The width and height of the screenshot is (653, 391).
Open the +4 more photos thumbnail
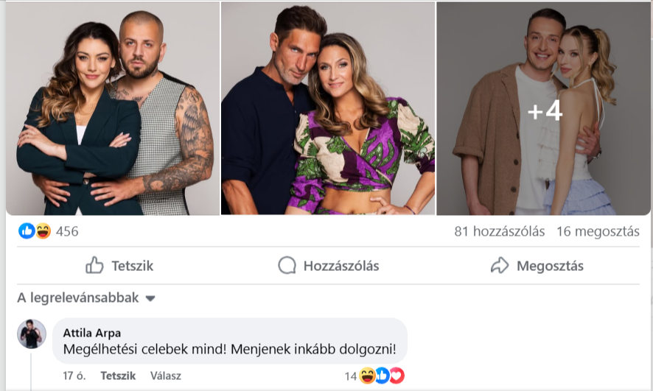(545, 108)
